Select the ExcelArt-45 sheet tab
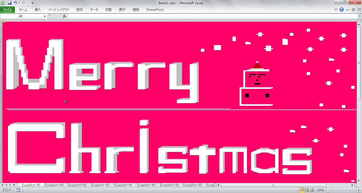Viewport: 362px width, 193px height. (x=31, y=185)
